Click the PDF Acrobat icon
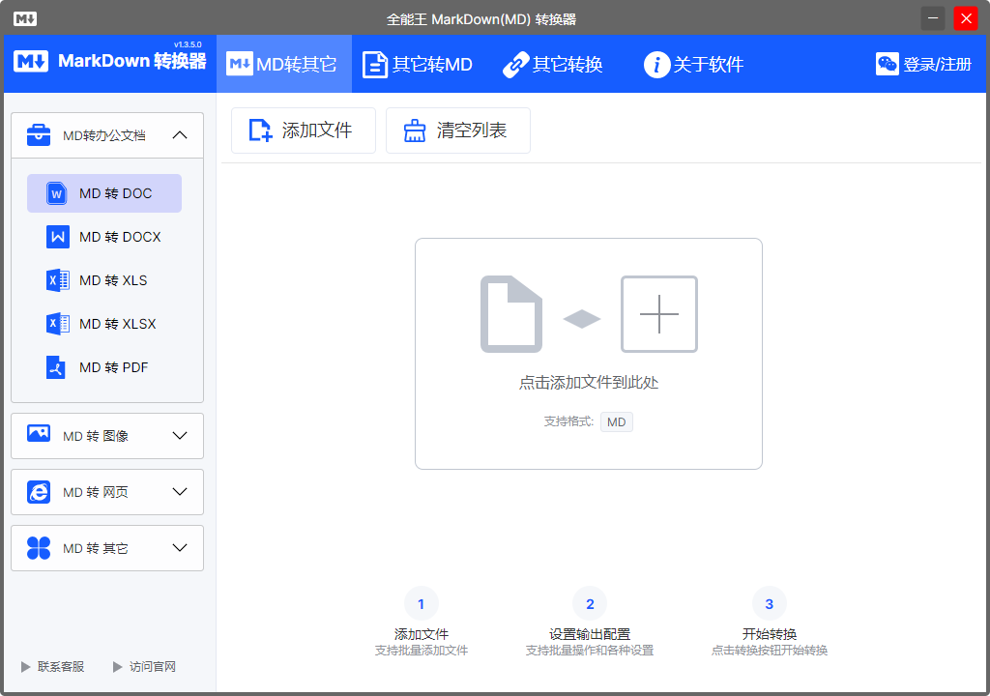This screenshot has height=696, width=990. pos(55,367)
